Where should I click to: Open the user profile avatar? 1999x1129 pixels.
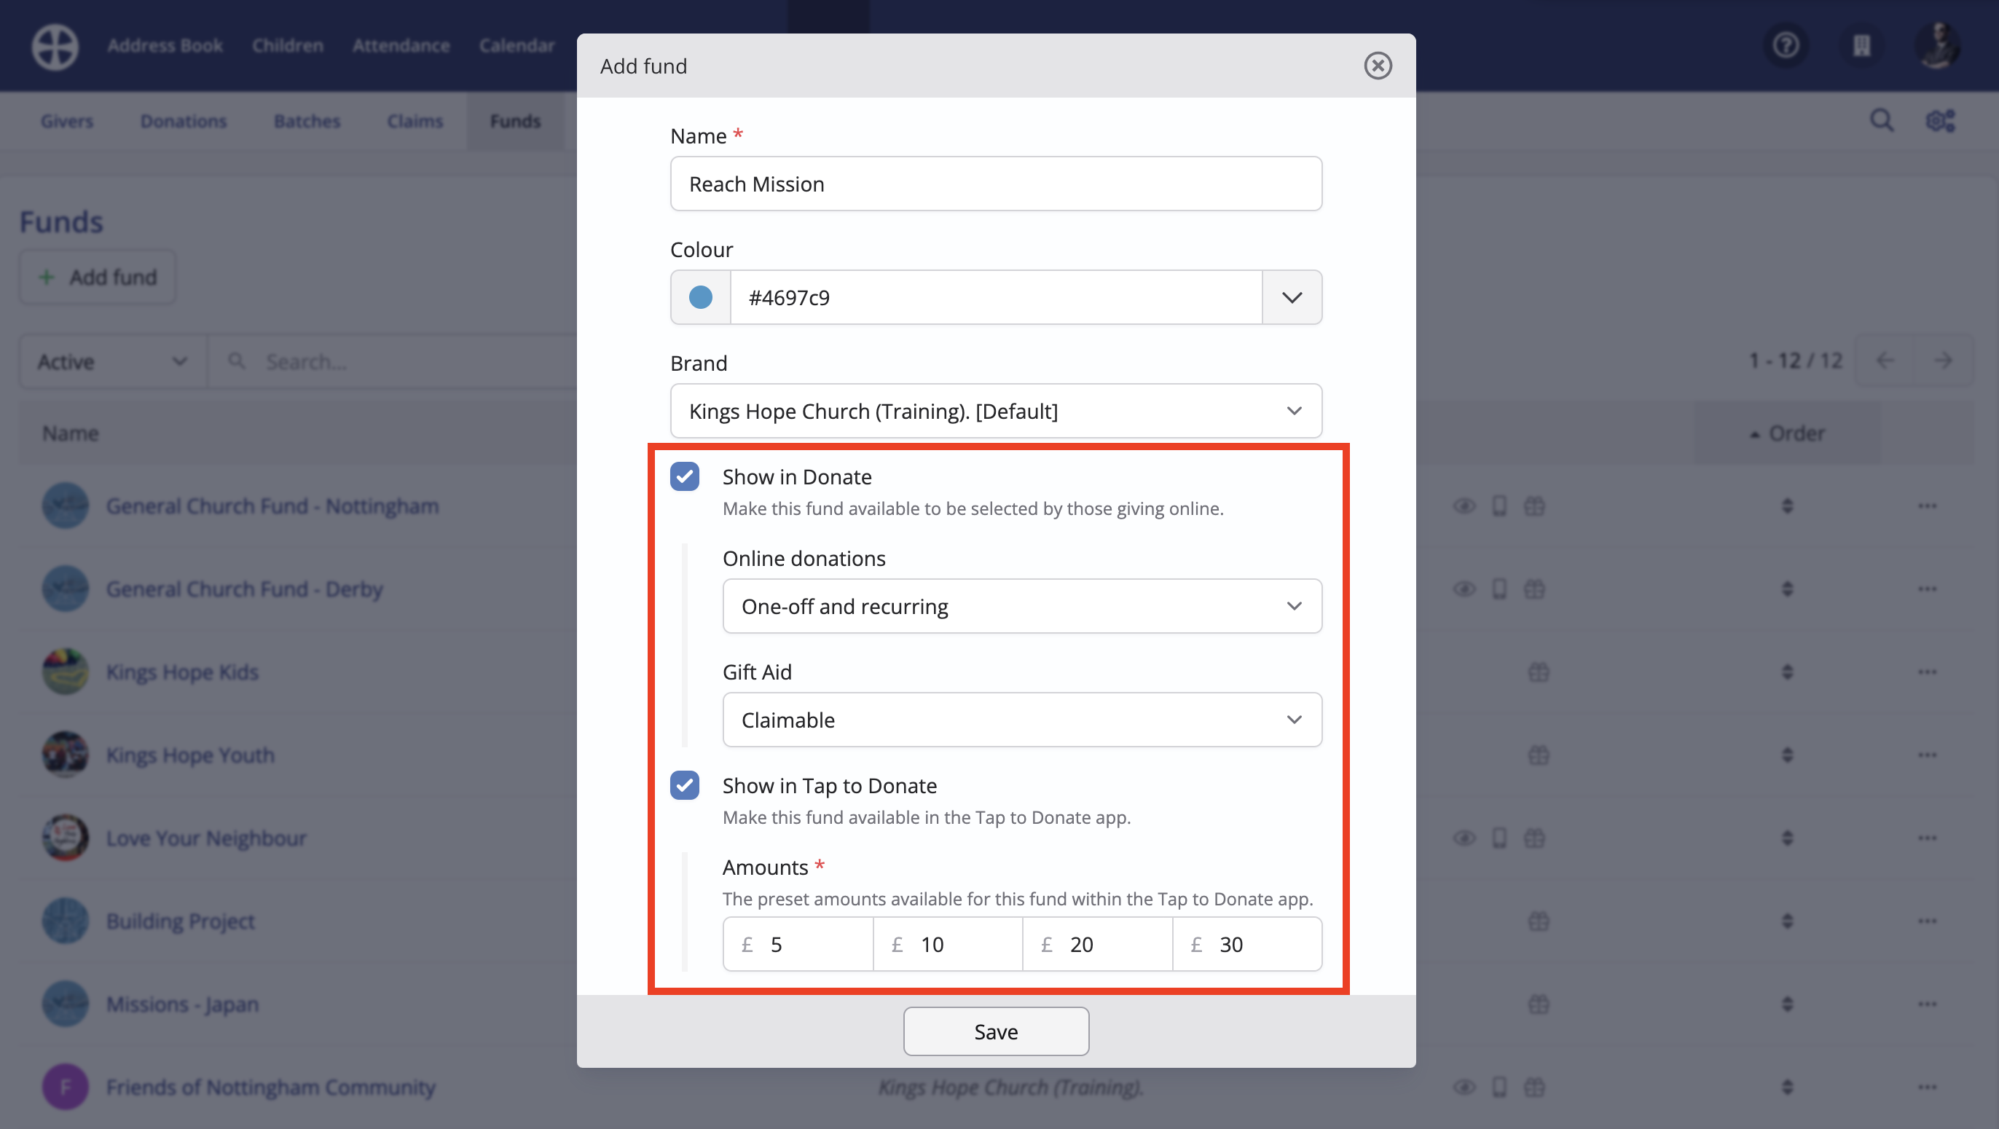click(x=1937, y=45)
